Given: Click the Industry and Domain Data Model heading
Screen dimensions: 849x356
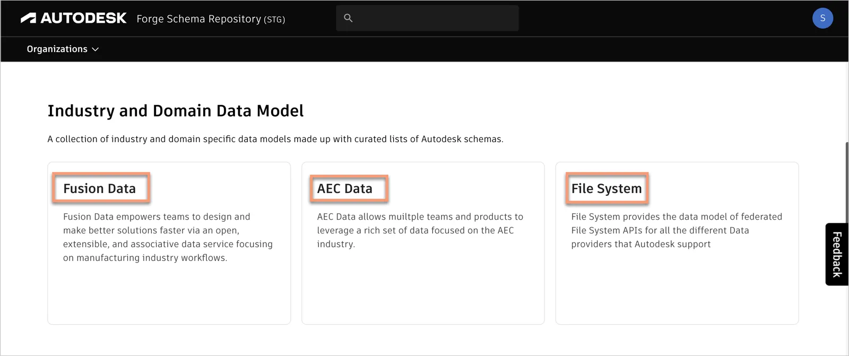Looking at the screenshot, I should tap(176, 111).
